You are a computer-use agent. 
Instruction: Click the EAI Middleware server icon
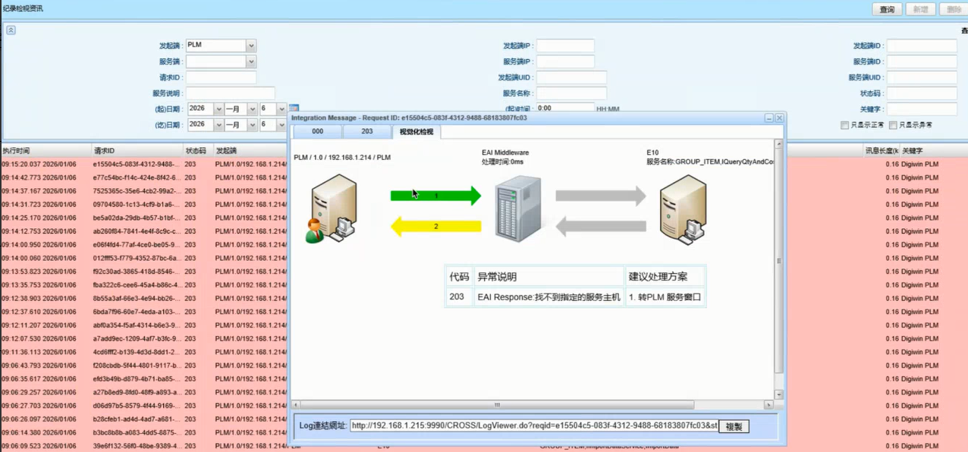pyautogui.click(x=518, y=209)
